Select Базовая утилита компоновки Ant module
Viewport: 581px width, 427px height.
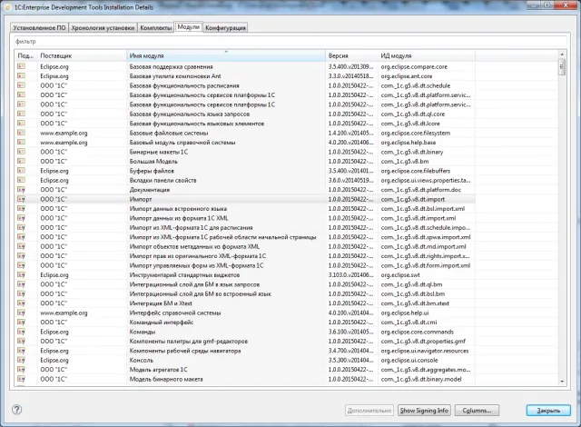(x=175, y=76)
